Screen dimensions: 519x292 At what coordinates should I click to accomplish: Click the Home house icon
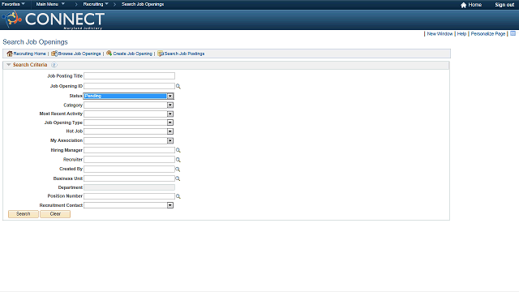point(463,5)
